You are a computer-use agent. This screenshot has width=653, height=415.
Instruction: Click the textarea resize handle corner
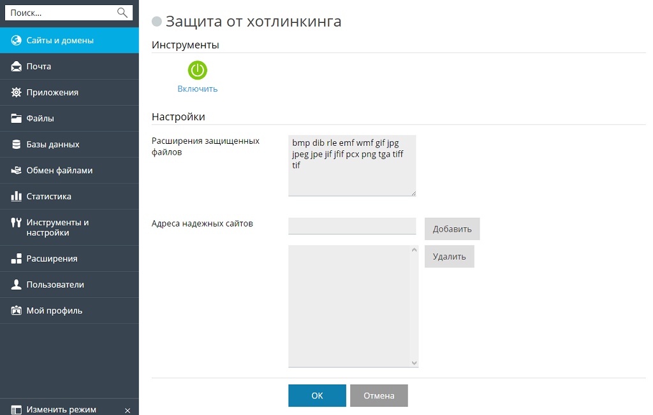coord(413,193)
